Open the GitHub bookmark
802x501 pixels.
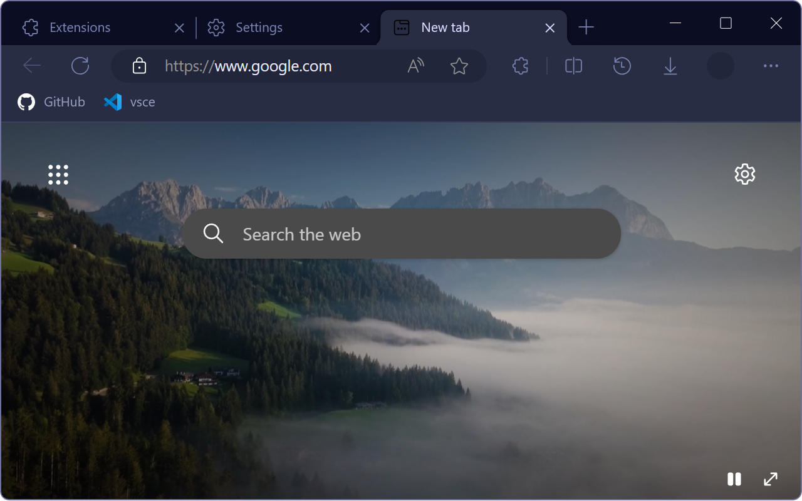pyautogui.click(x=51, y=102)
